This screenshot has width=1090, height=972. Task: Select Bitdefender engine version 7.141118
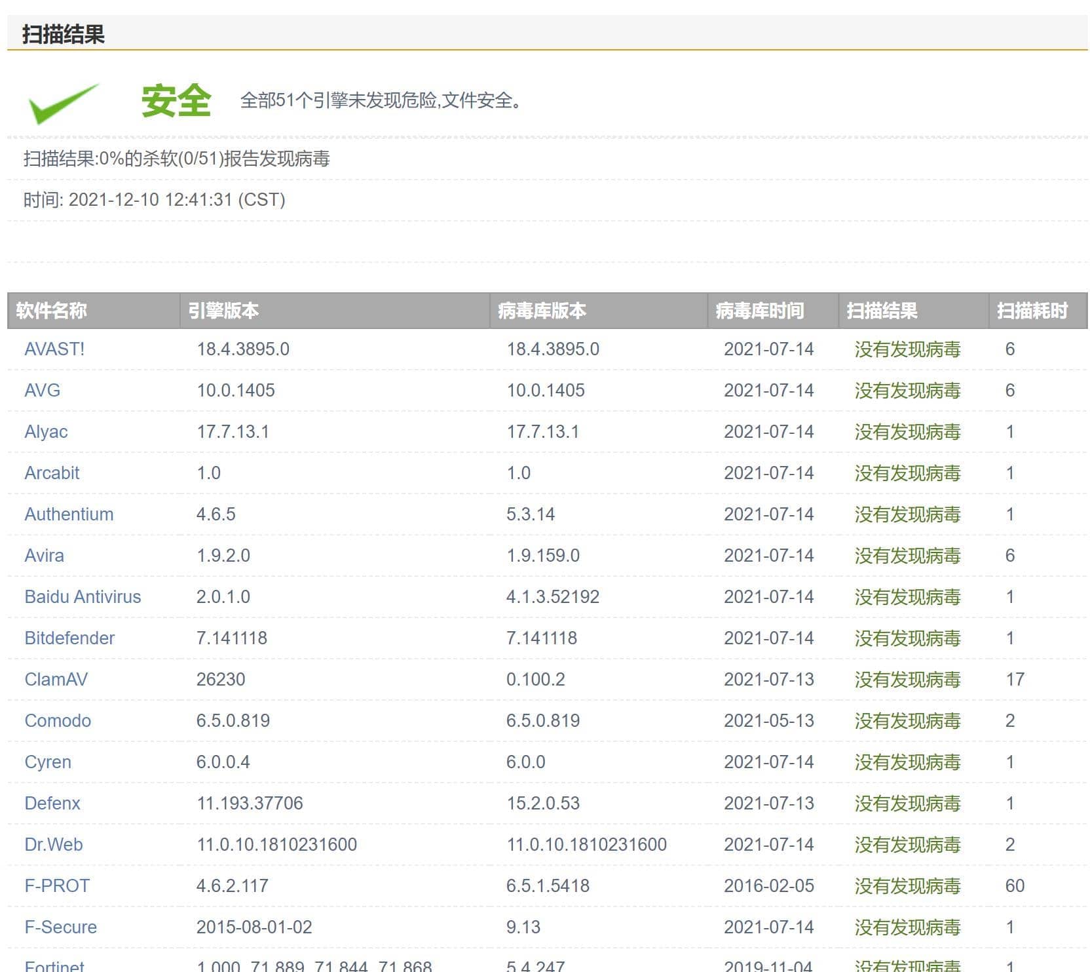(x=232, y=638)
